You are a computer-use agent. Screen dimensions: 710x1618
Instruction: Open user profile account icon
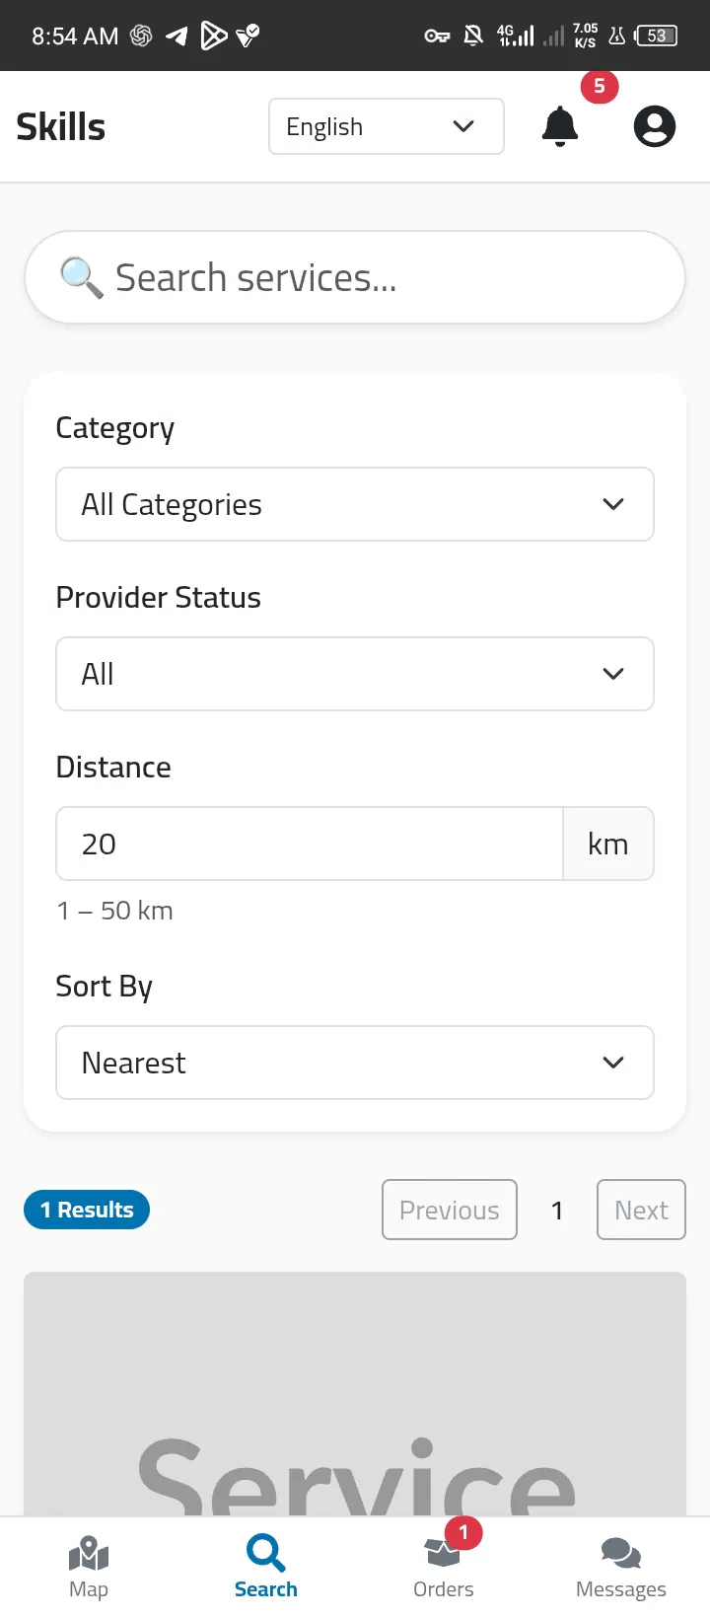tap(654, 126)
